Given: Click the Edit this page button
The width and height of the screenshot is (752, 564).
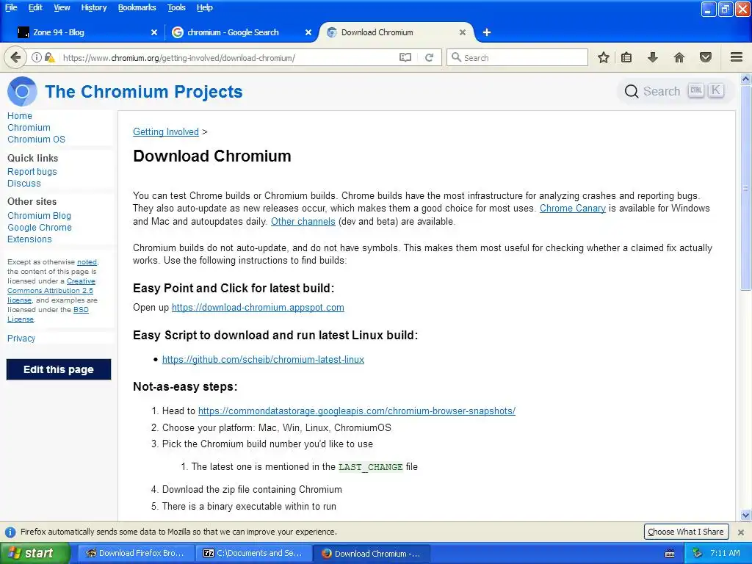Looking at the screenshot, I should (59, 369).
